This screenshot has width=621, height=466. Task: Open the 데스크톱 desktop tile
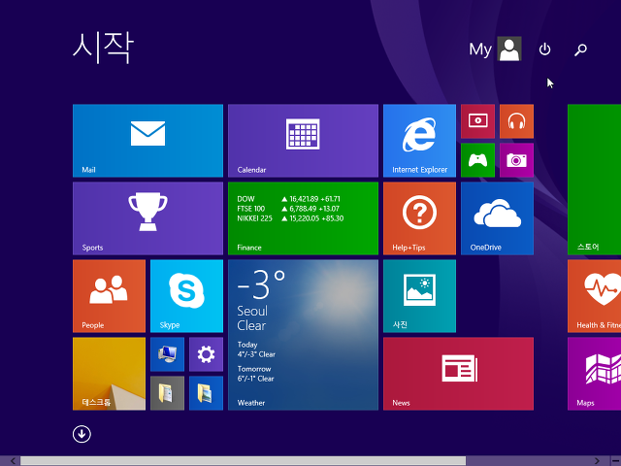(109, 374)
